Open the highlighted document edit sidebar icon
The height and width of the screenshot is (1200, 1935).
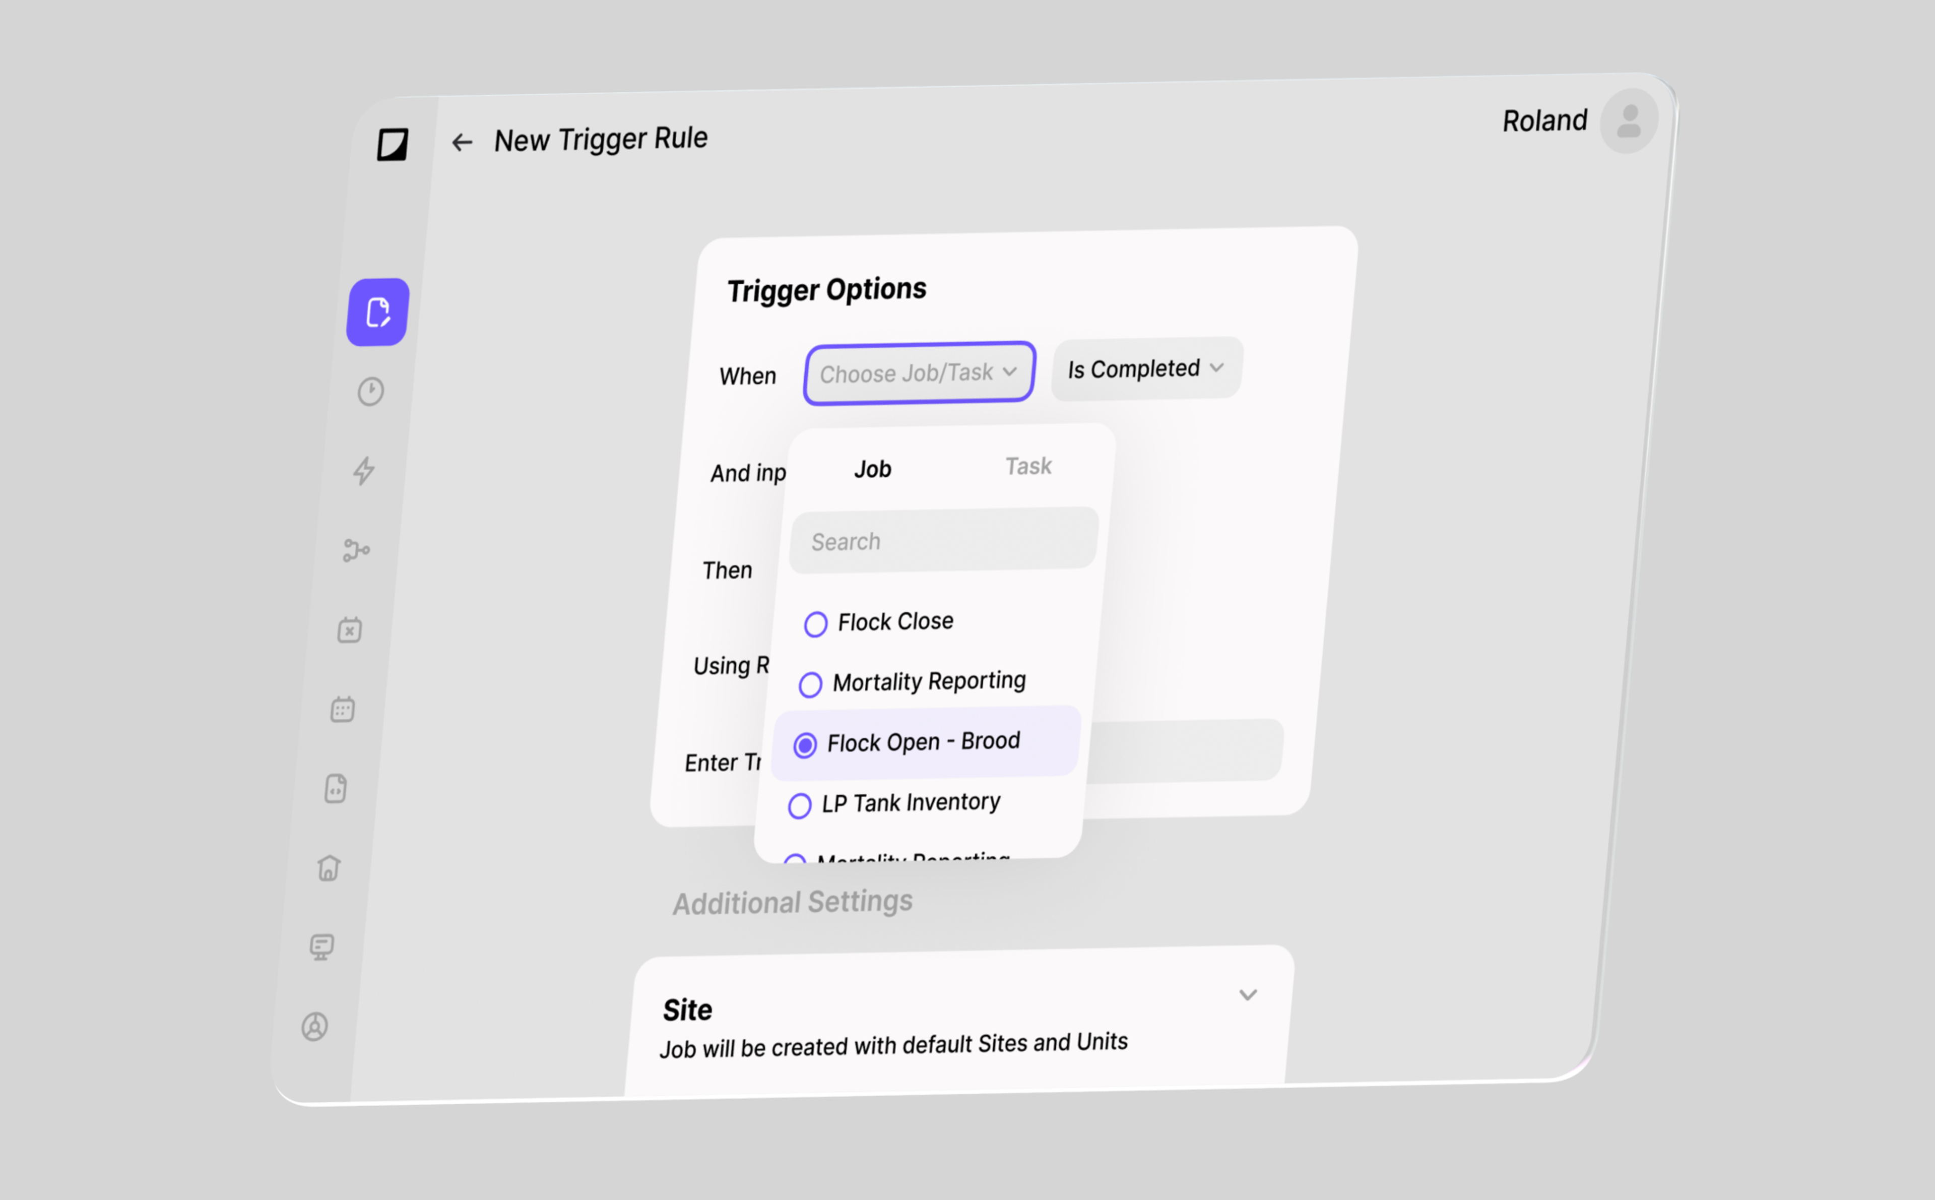377,312
